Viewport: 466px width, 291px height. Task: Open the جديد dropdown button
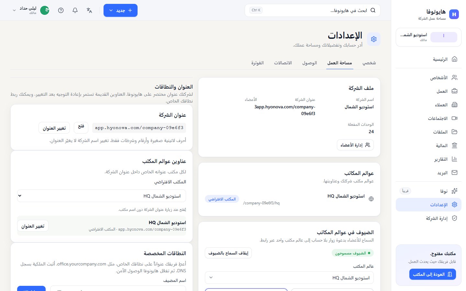pos(120,10)
